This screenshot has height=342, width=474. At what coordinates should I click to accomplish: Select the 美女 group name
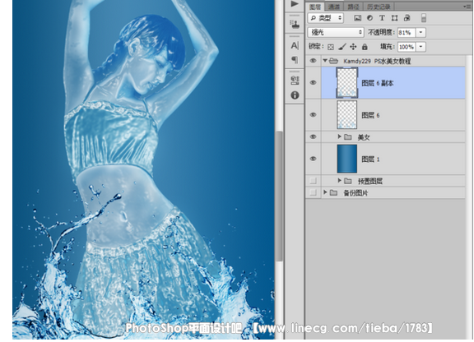coord(364,137)
